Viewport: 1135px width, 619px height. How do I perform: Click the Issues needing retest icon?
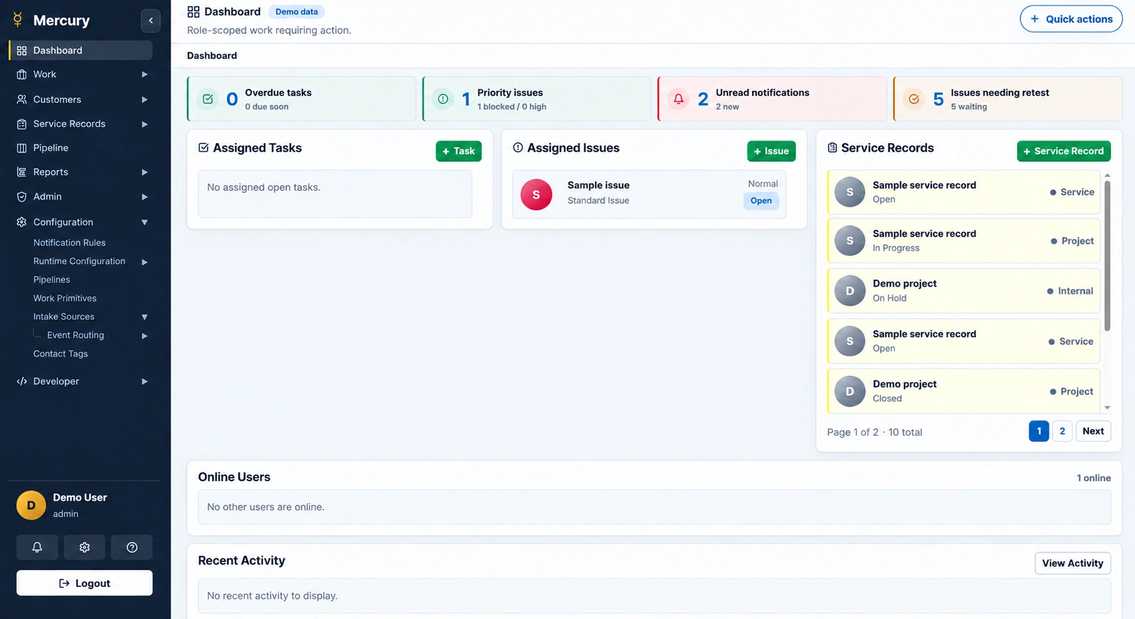point(914,99)
